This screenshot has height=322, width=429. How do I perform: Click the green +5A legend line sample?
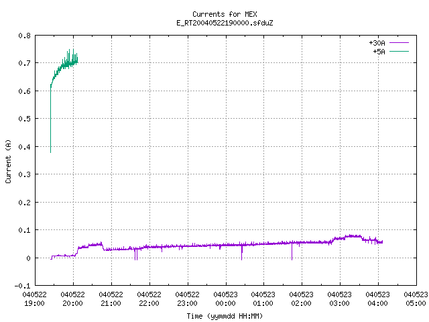coord(399,51)
